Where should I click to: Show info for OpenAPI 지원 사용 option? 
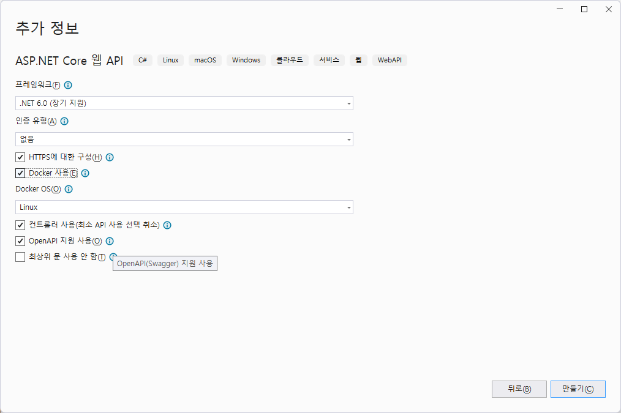110,241
